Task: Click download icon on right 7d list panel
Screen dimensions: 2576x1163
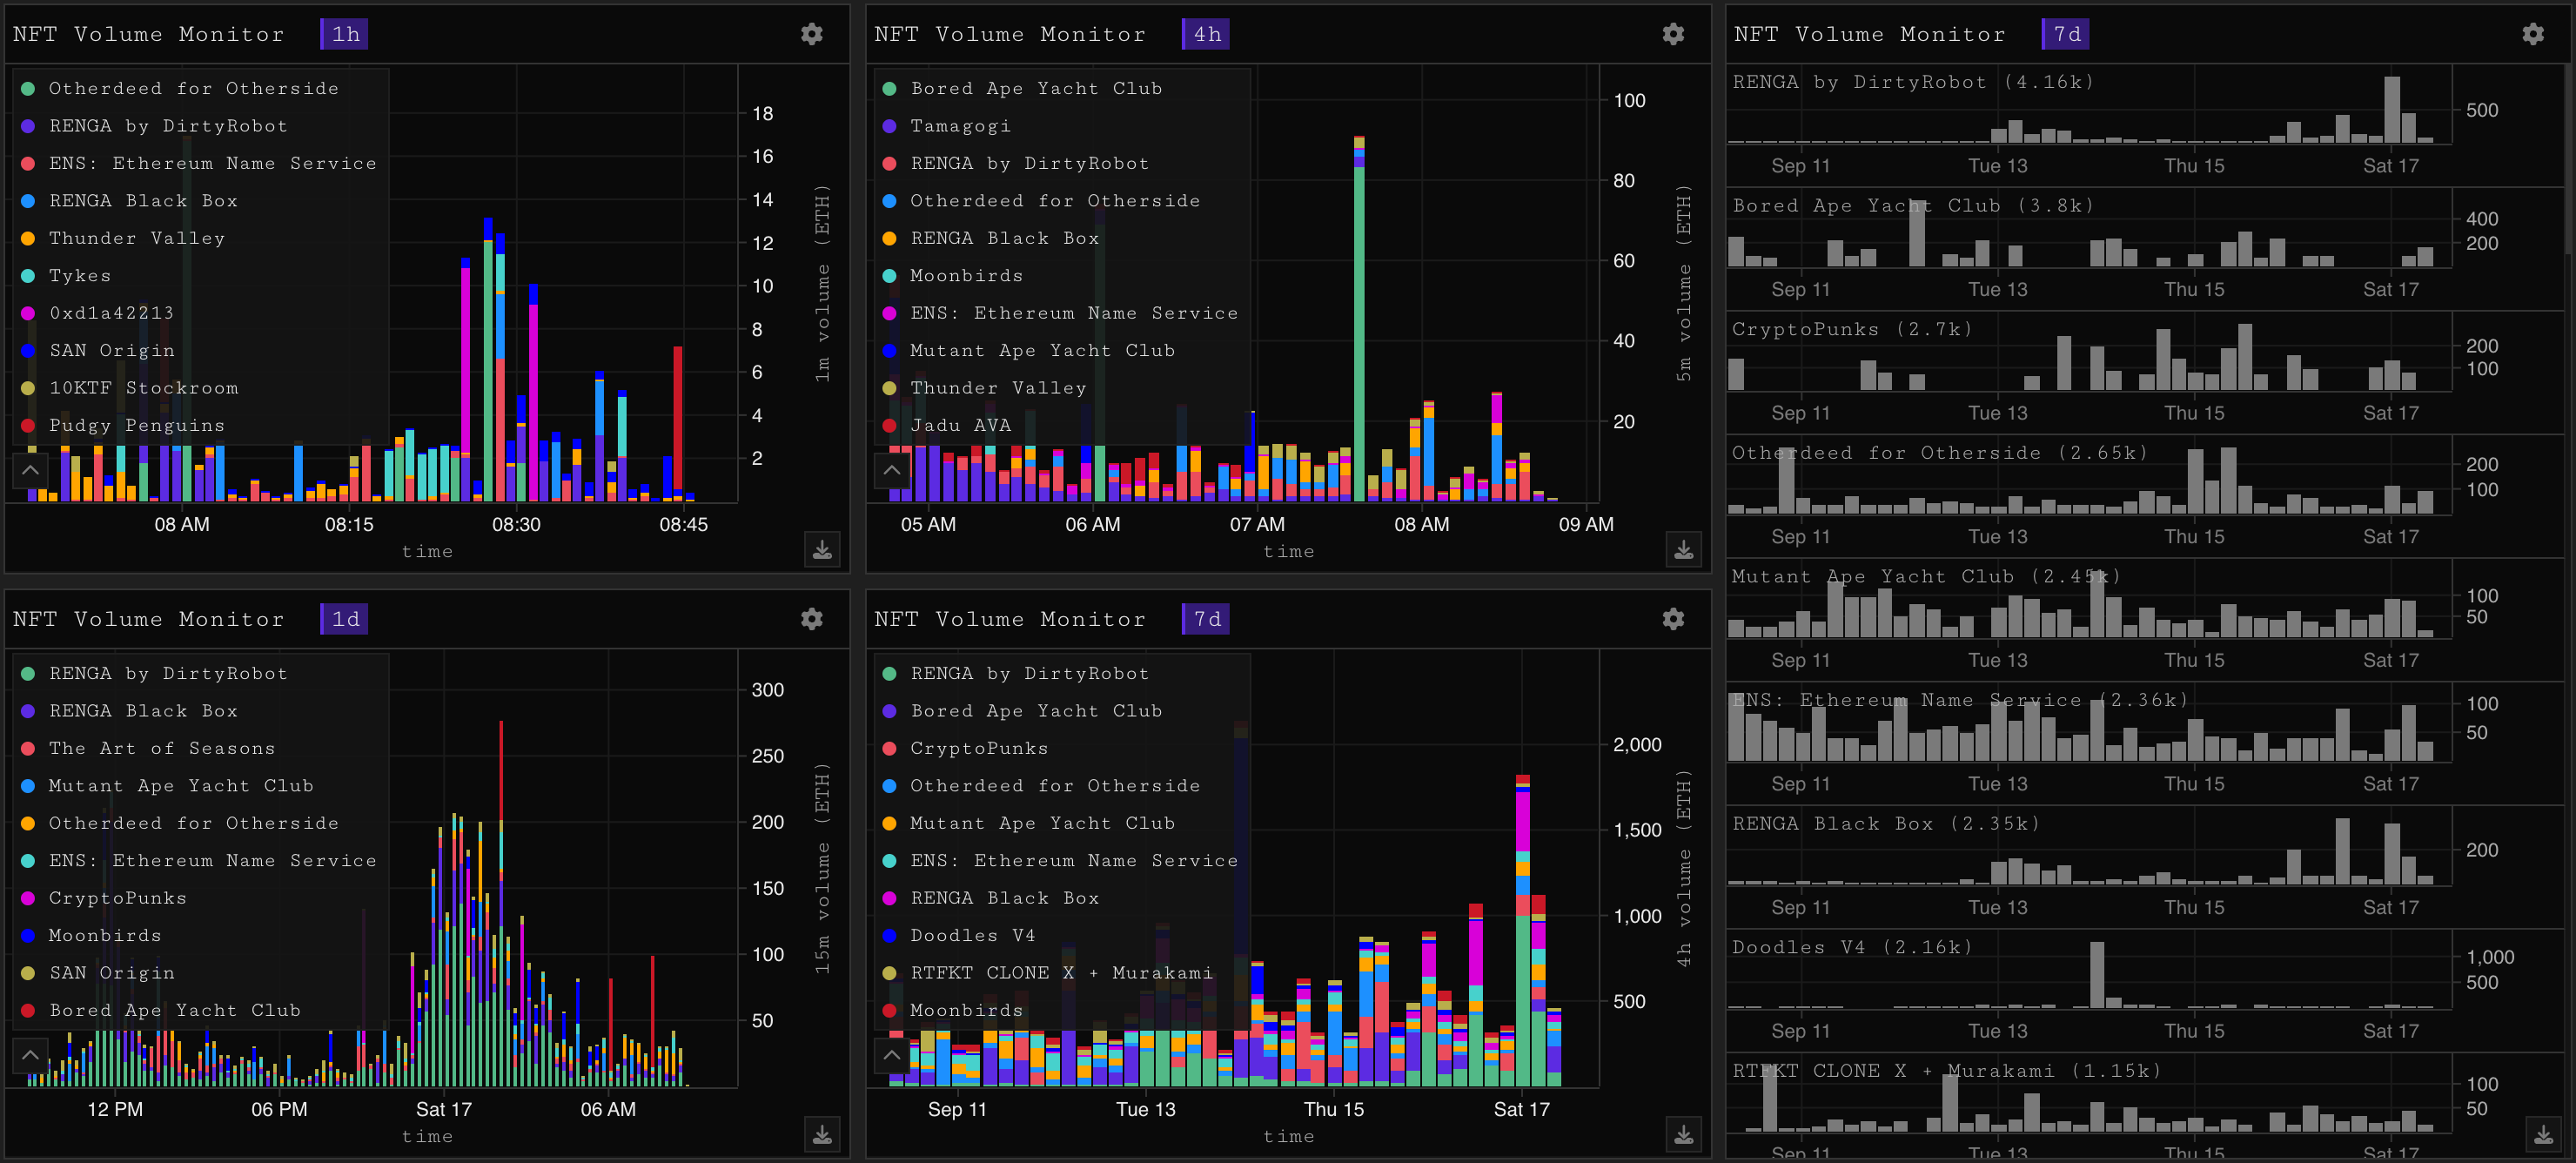Action: (x=2543, y=1134)
